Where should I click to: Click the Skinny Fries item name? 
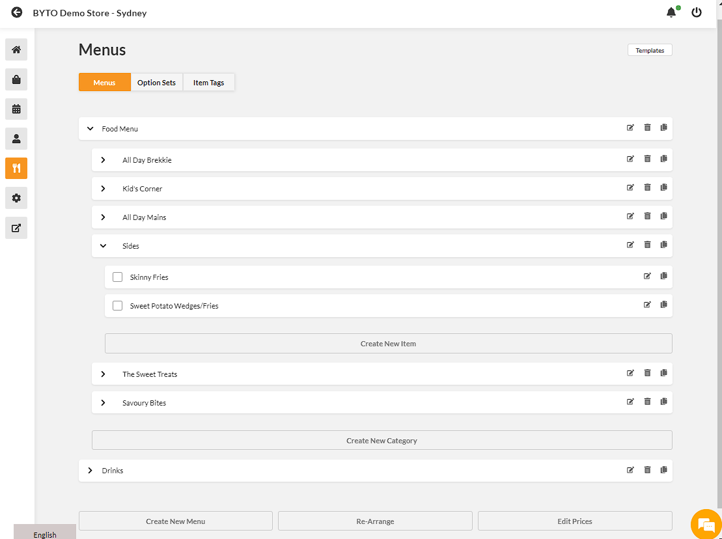click(149, 277)
